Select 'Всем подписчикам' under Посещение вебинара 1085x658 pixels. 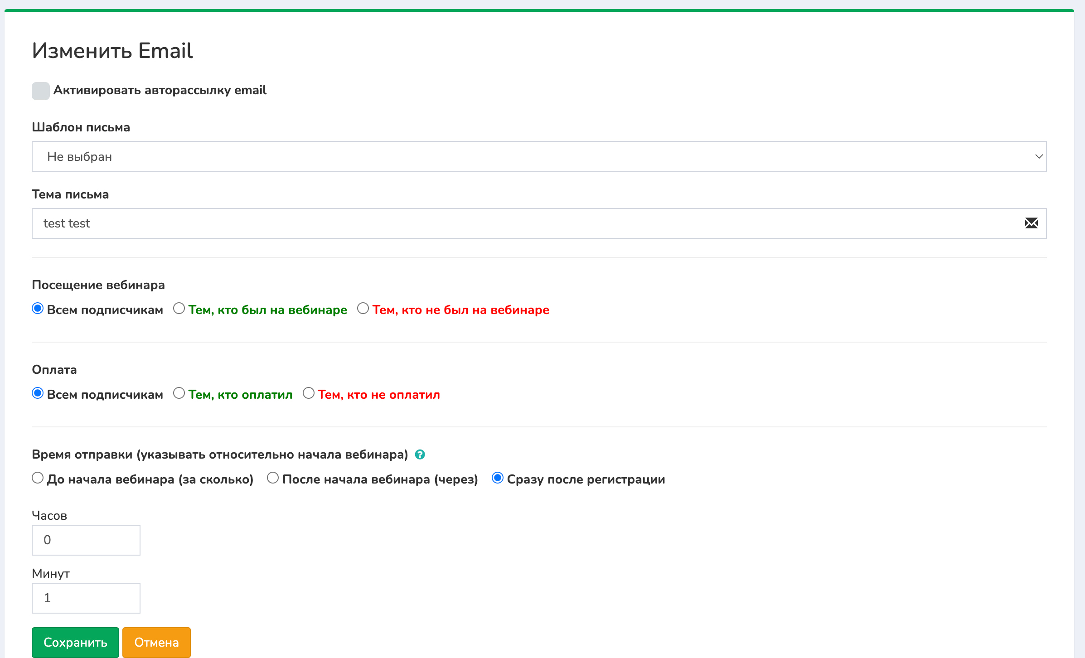pyautogui.click(x=38, y=309)
